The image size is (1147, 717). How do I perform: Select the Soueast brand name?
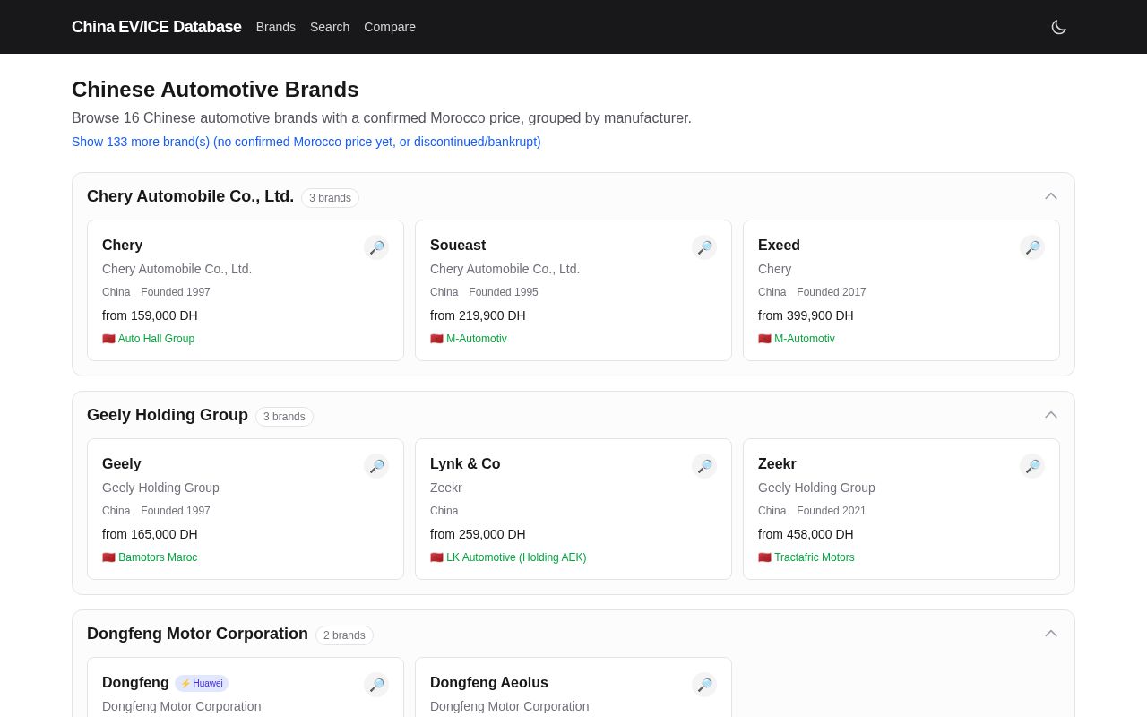pos(458,246)
